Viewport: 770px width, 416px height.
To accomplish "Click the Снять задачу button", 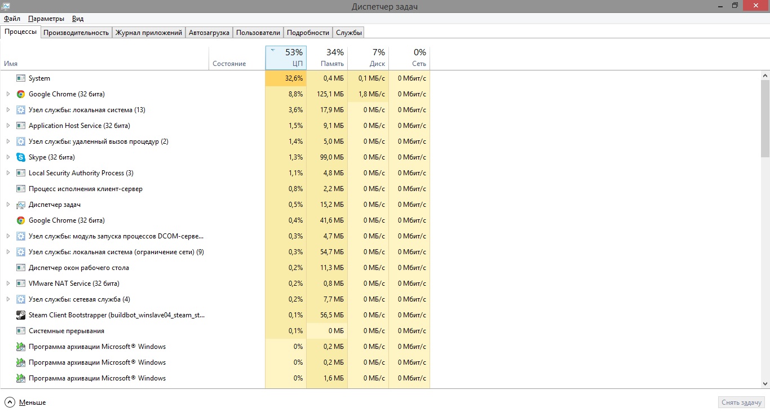I will pyautogui.click(x=742, y=402).
